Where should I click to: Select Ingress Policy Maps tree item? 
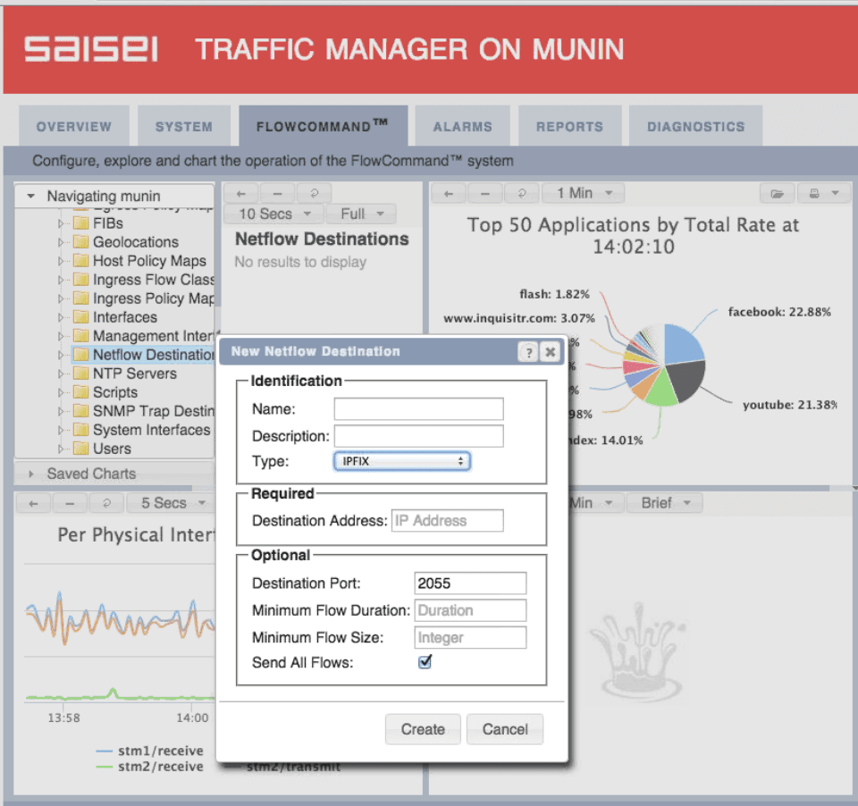click(x=153, y=298)
